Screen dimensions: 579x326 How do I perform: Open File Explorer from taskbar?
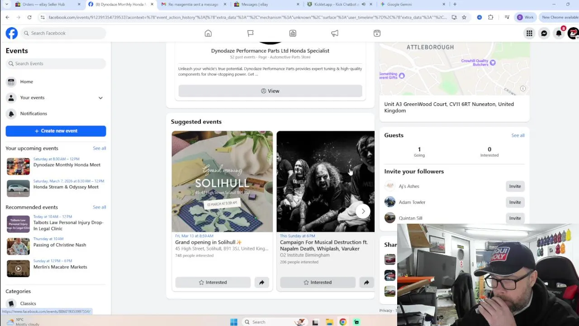(x=329, y=322)
